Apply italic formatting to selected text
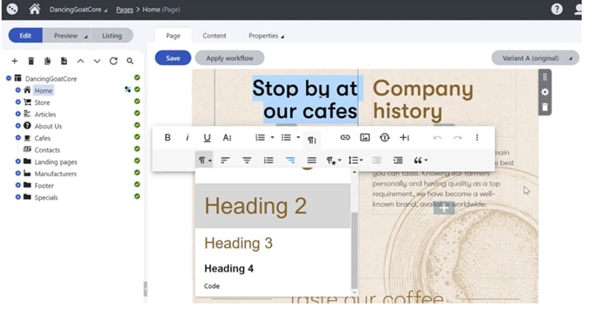Image resolution: width=595 pixels, height=314 pixels. coord(187,138)
